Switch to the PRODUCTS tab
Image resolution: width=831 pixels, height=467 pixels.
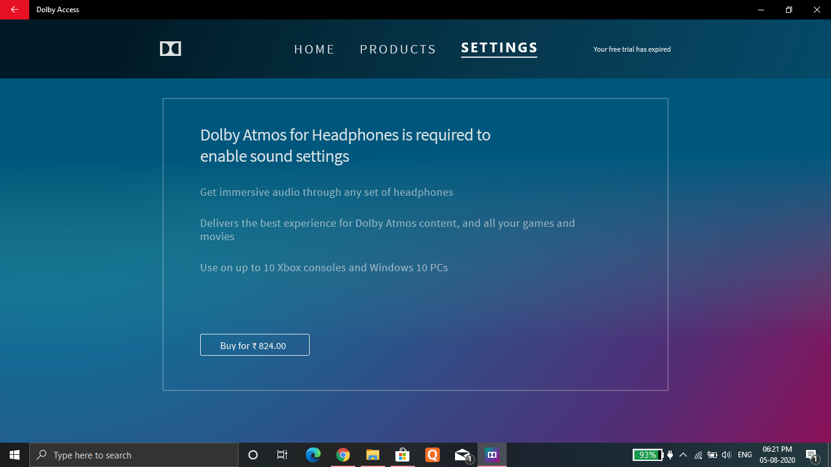(x=398, y=50)
